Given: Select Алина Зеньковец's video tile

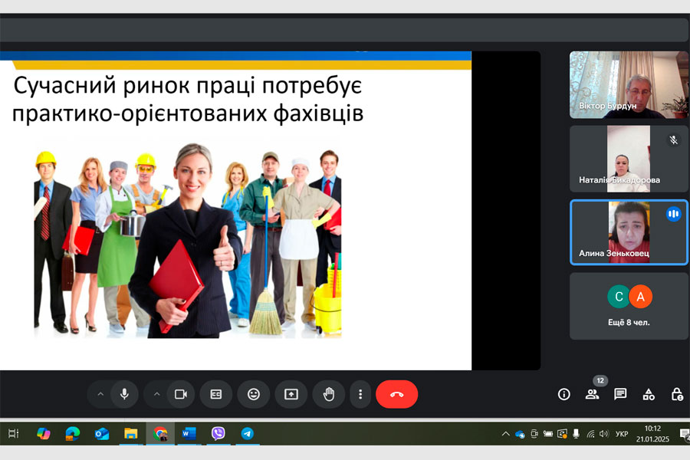Looking at the screenshot, I should (629, 232).
